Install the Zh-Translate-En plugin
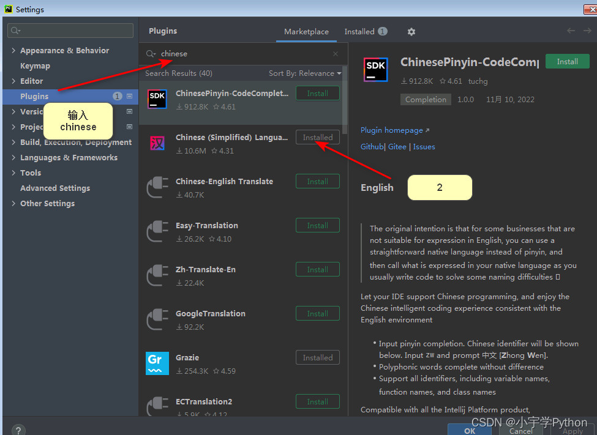Viewport: 597px width, 435px height. coord(318,269)
